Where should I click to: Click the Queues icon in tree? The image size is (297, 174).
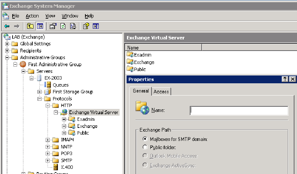(48, 85)
